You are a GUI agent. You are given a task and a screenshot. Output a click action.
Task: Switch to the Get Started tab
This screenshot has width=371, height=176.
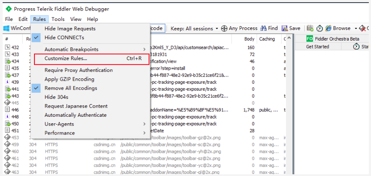pyautogui.click(x=317, y=47)
